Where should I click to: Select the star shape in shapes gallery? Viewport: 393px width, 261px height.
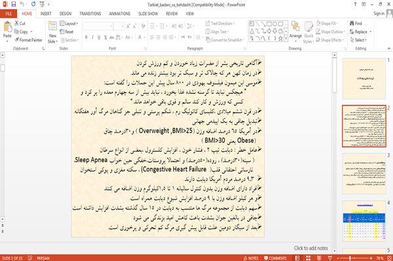coord(280,39)
